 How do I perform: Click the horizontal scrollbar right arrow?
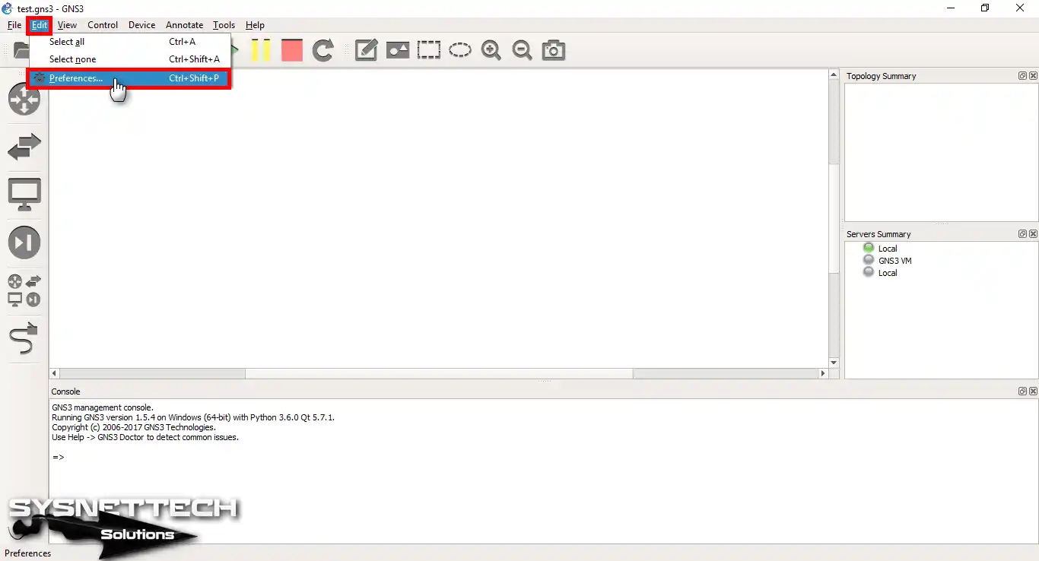[x=823, y=374]
